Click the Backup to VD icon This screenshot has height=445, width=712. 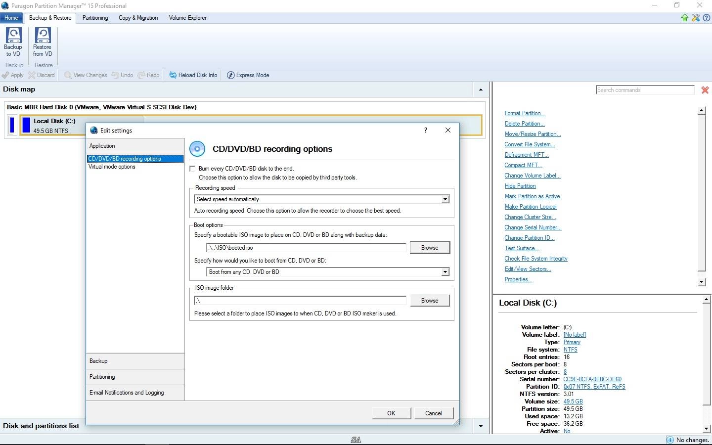[x=13, y=42]
